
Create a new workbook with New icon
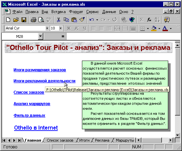pyautogui.click(x=8, y=20)
